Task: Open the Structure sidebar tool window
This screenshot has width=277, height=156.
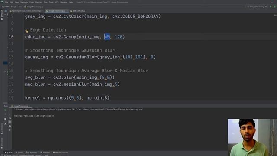Action: (x=2, y=128)
